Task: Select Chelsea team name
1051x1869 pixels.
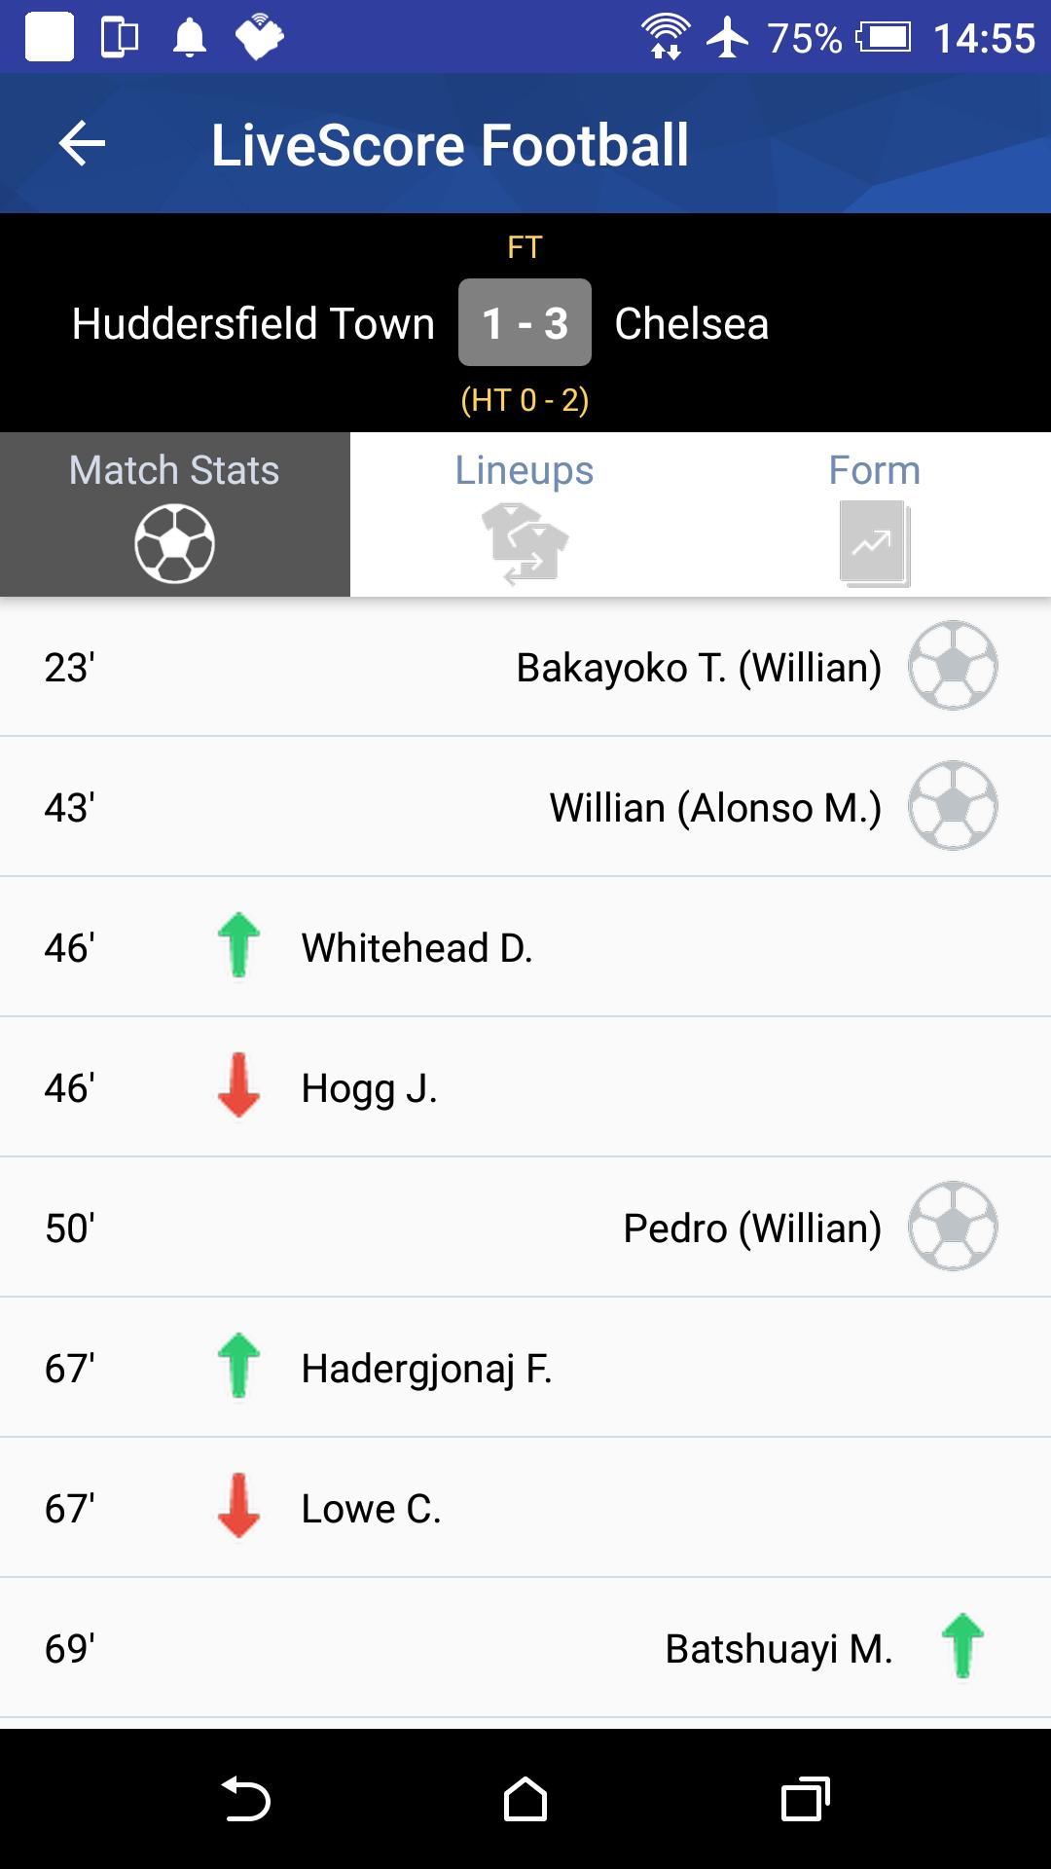Action: [x=692, y=323]
